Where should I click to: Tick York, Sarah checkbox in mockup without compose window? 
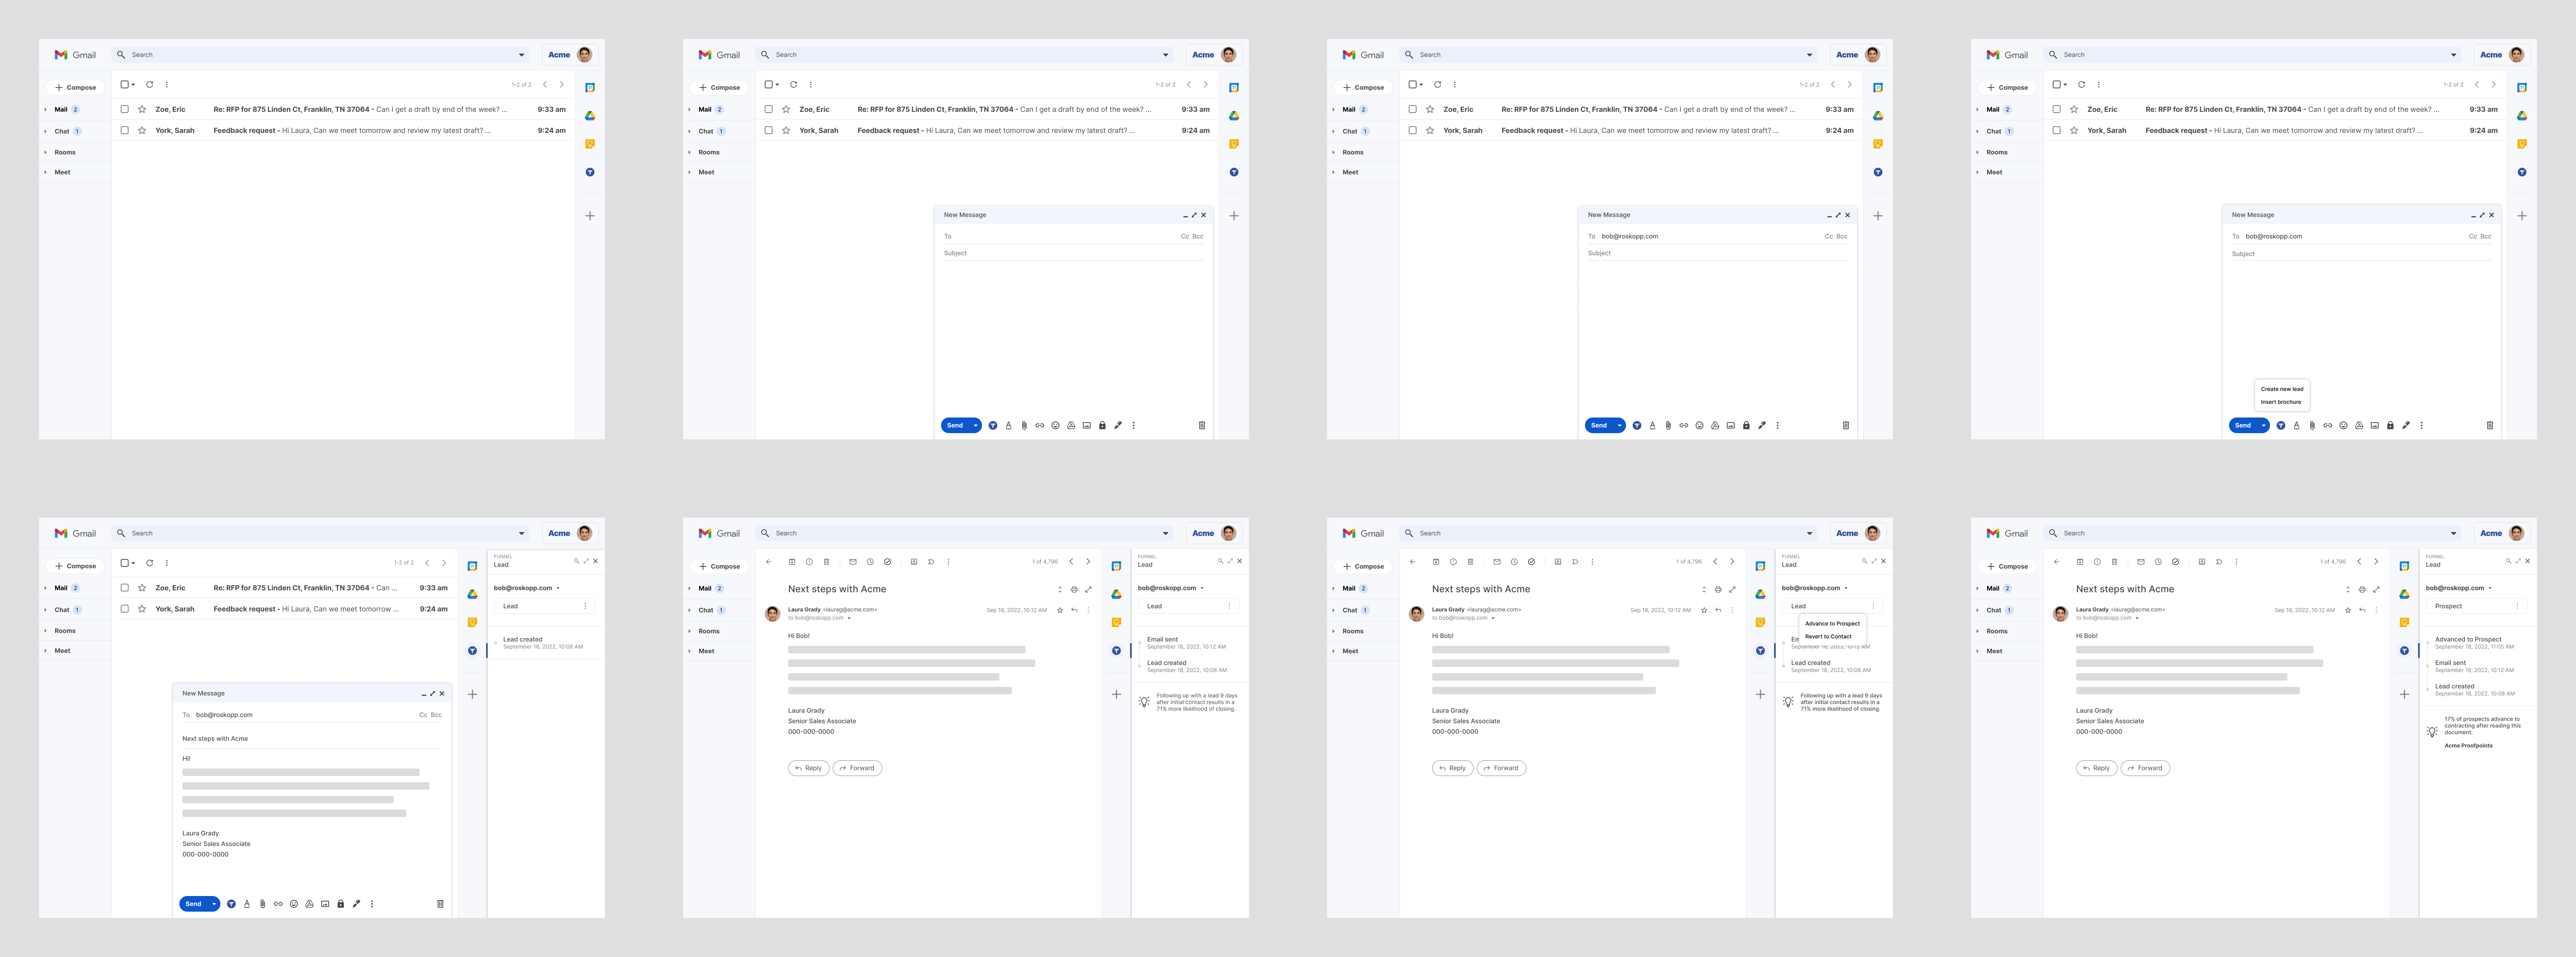coord(125,130)
